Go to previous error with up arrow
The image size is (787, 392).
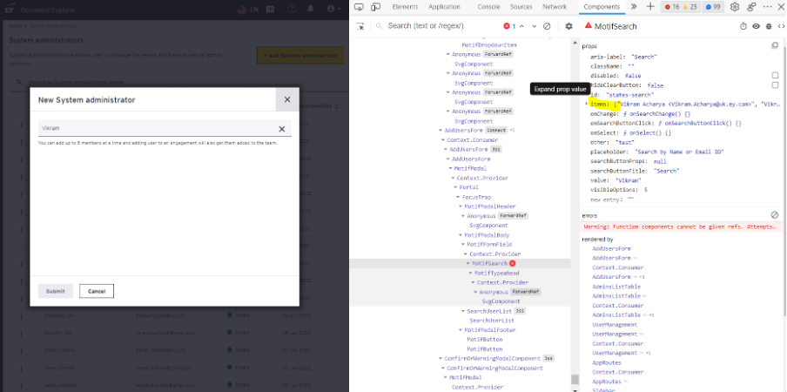(x=522, y=26)
